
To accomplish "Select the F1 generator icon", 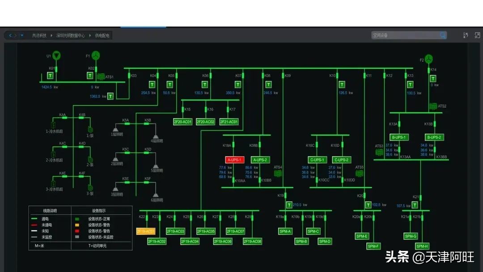I will [x=96, y=55].
